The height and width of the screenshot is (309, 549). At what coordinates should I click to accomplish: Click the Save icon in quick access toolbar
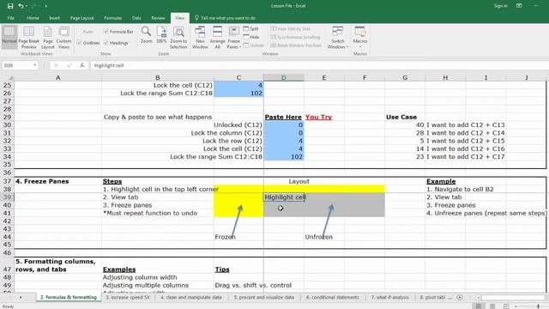[10, 6]
